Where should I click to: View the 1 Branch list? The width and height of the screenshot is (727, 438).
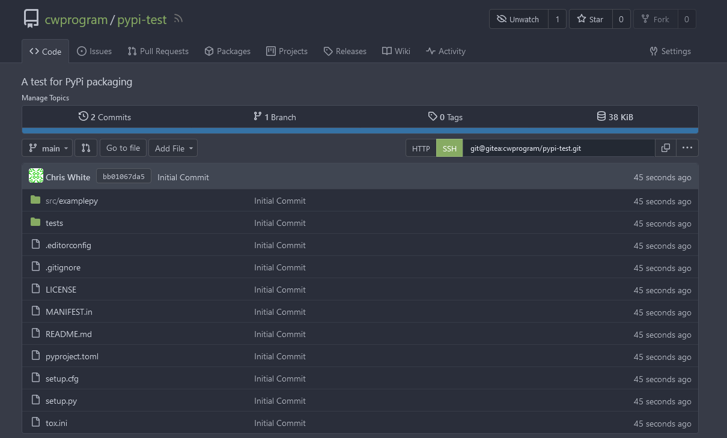coord(275,117)
